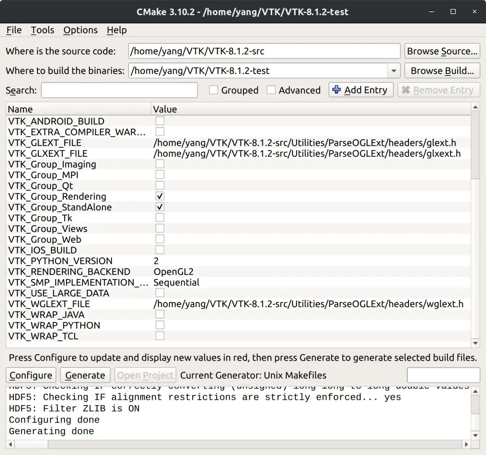
Task: Click the variable list scroll up arrow
Action: click(475, 107)
